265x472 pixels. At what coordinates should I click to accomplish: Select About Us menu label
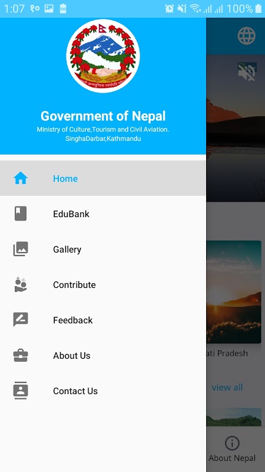pyautogui.click(x=71, y=356)
